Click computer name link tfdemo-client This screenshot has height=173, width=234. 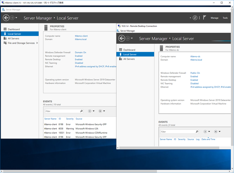81,36
